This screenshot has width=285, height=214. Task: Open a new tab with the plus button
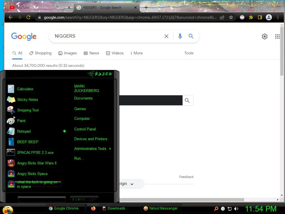146,8
